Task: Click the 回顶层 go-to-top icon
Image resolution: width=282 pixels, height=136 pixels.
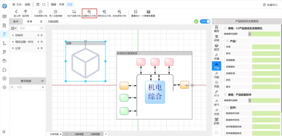Action: pyautogui.click(x=26, y=12)
